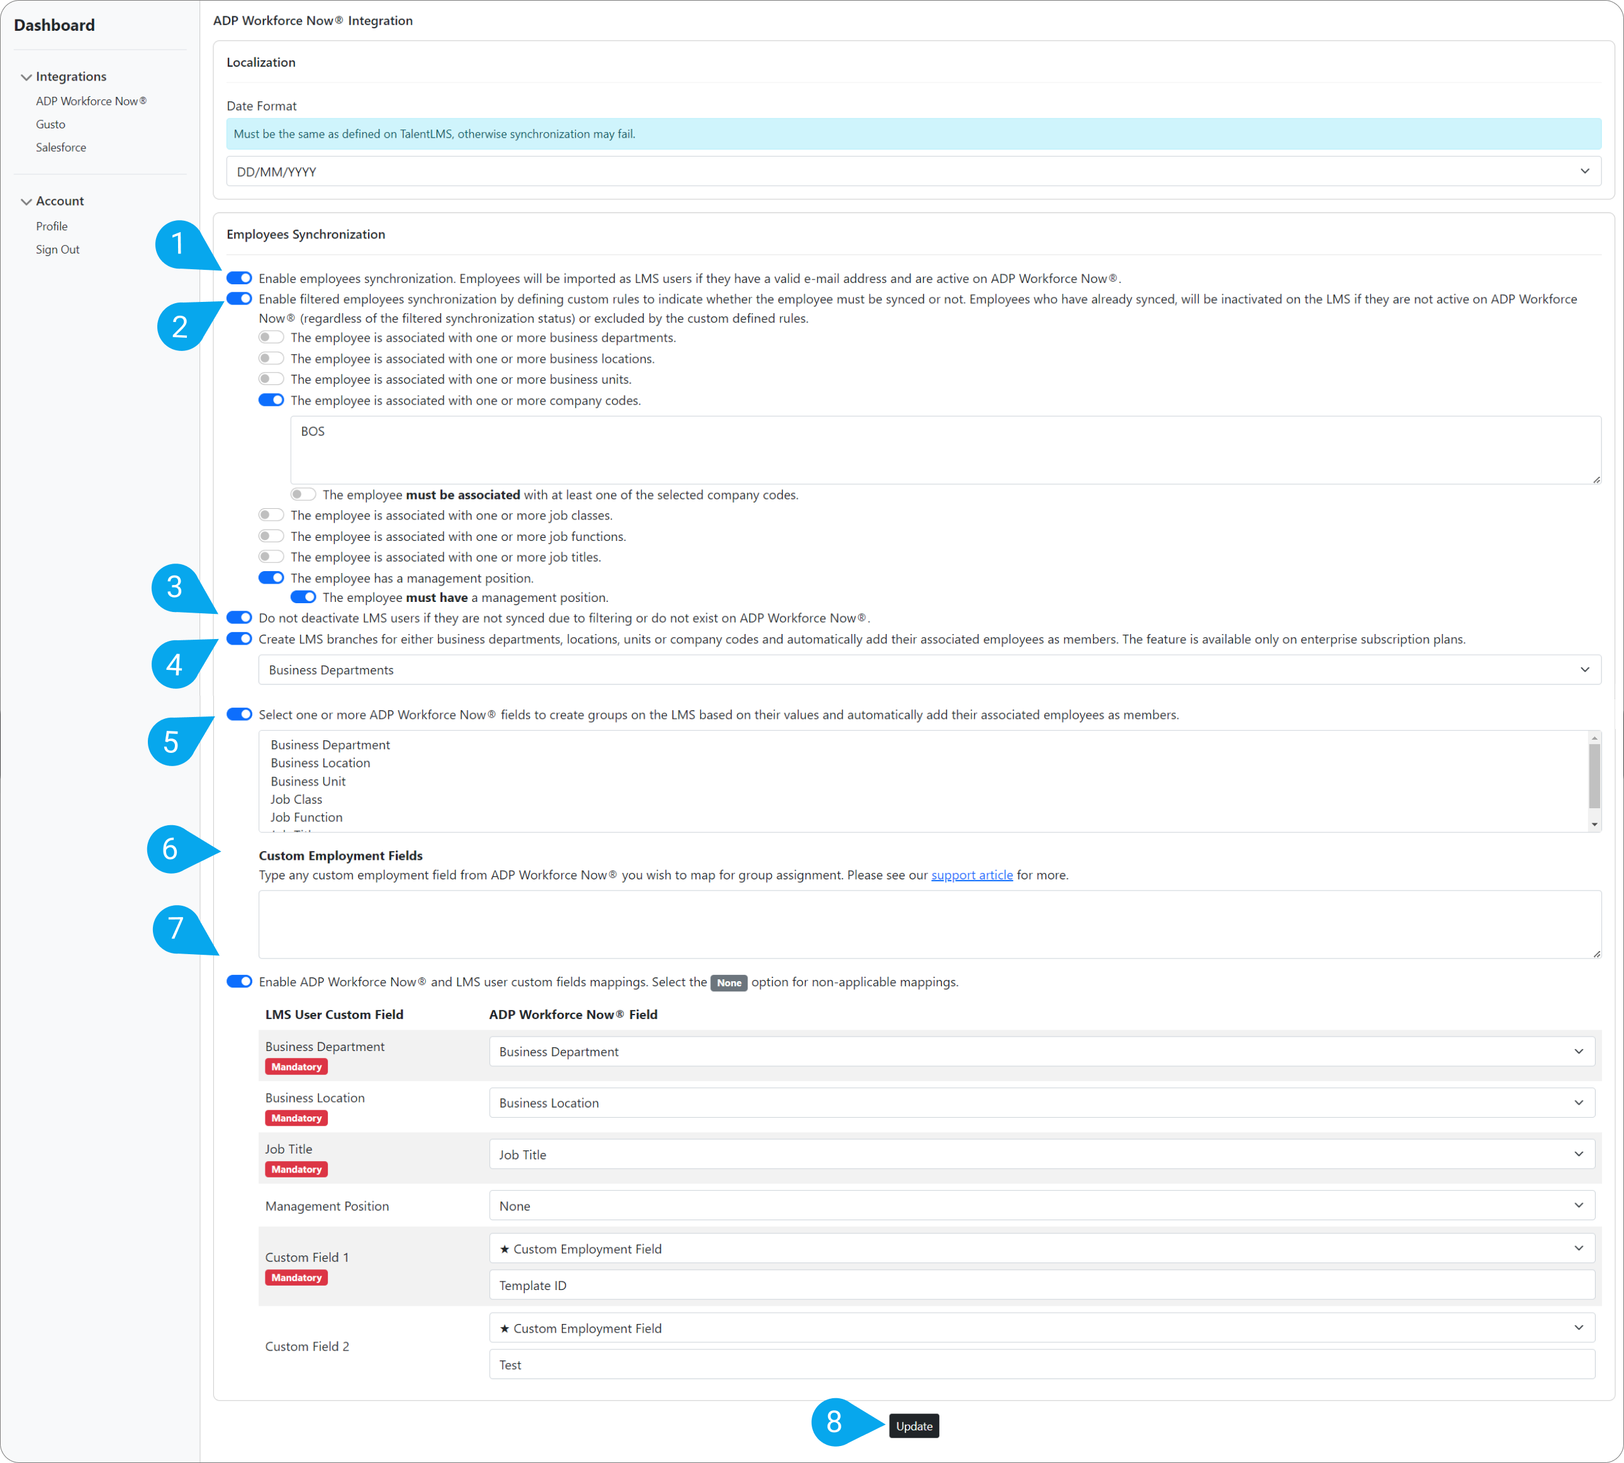Open Business Location mapping dropdown
This screenshot has height=1463, width=1624.
[1042, 1103]
